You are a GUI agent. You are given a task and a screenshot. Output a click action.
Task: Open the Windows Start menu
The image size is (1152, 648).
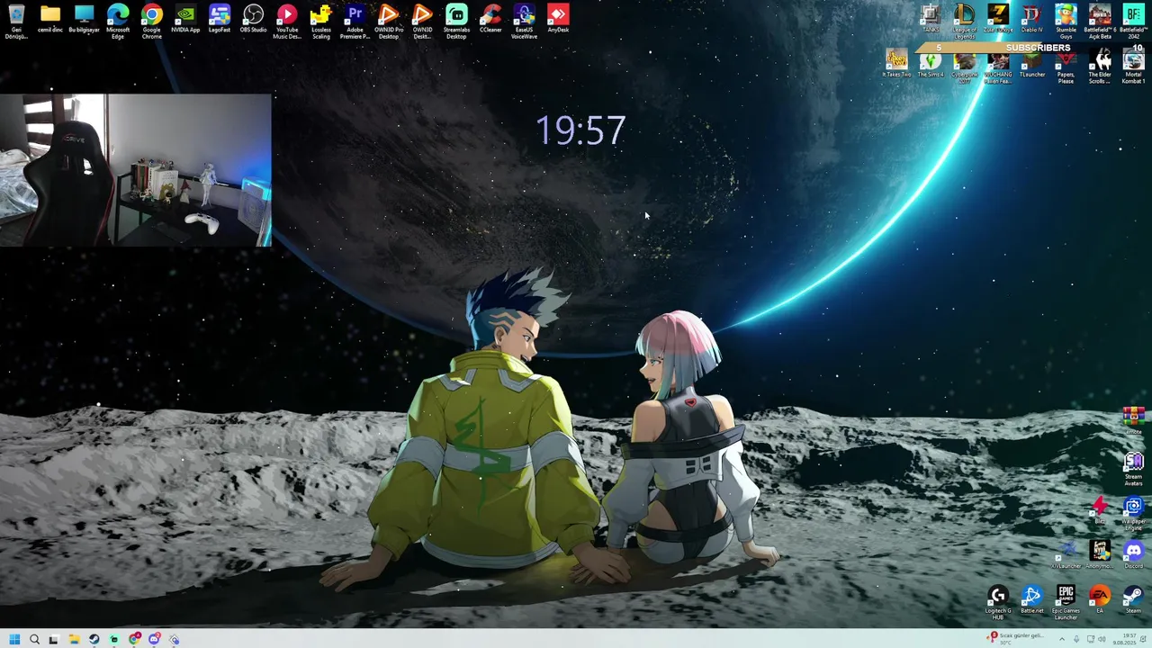click(14, 639)
